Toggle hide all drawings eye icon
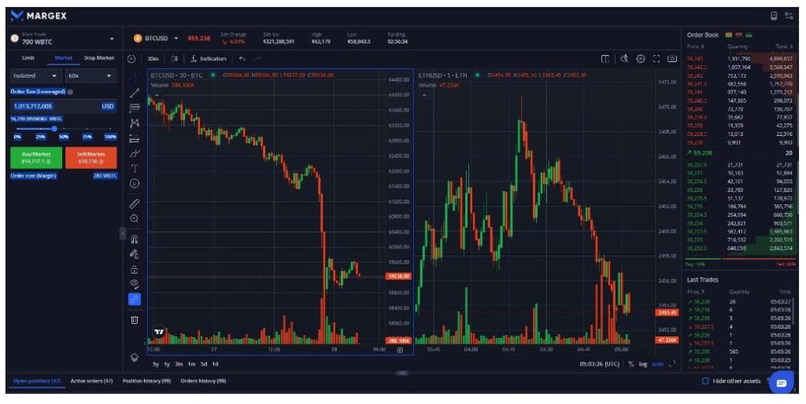The image size is (806, 404). (135, 284)
